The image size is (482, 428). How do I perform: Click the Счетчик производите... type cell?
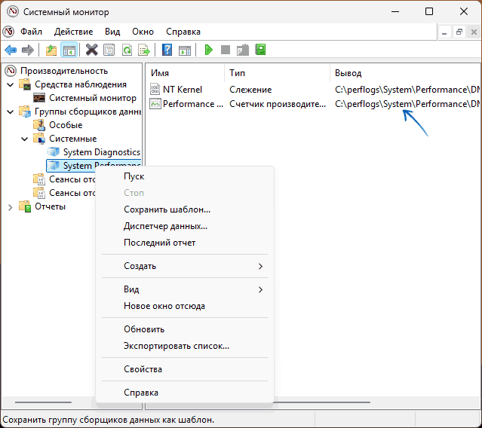click(x=278, y=104)
